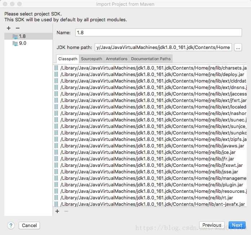This screenshot has width=251, height=235.
Task: Click the jar icon beside jfr.jar
Action: (x=56, y=159)
